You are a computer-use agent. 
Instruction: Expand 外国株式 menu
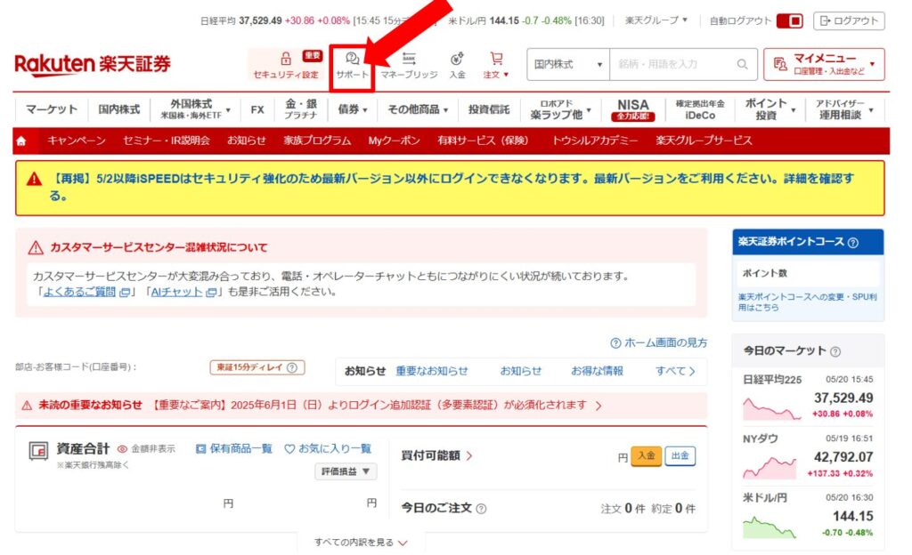click(195, 109)
